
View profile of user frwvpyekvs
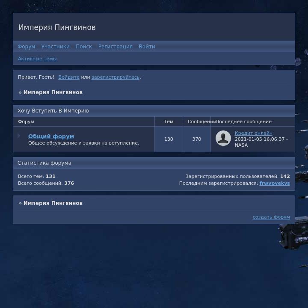pyautogui.click(x=275, y=183)
